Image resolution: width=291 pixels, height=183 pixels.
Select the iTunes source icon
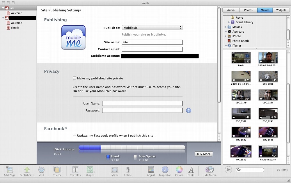coord(229,45)
